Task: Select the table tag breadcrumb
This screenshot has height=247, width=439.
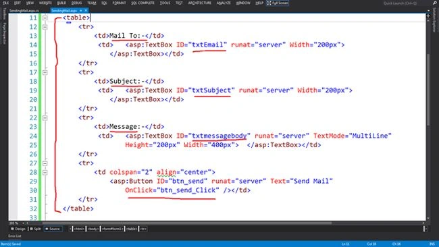Action: pos(132,229)
